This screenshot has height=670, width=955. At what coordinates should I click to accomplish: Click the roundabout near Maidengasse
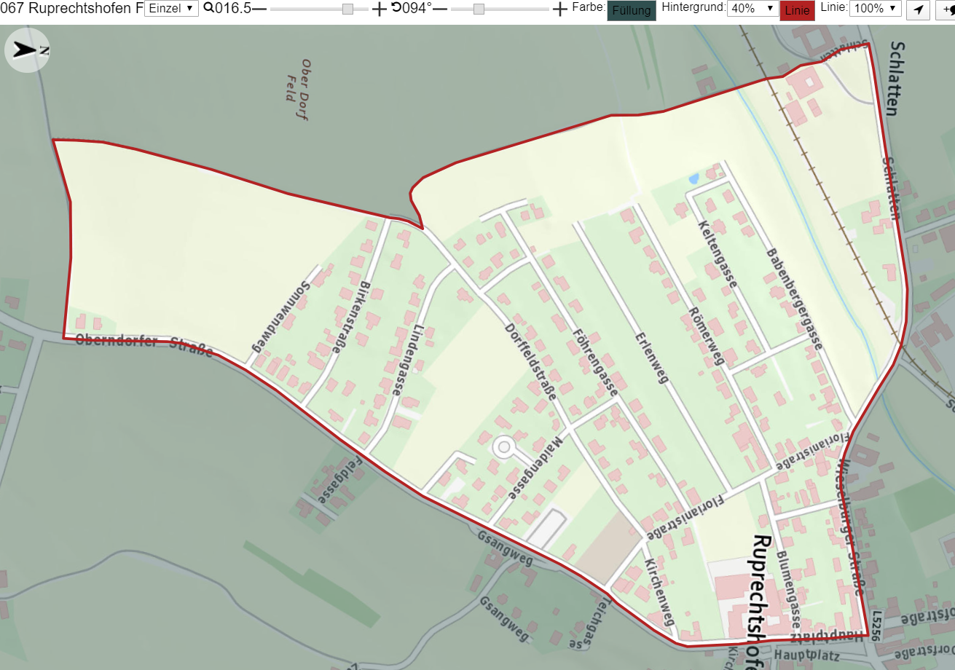pos(503,446)
